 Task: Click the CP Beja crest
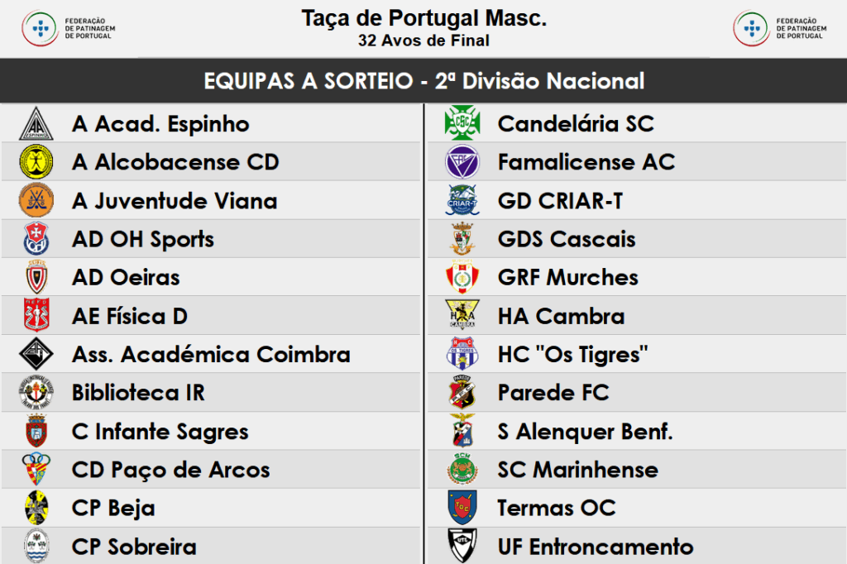(x=36, y=508)
